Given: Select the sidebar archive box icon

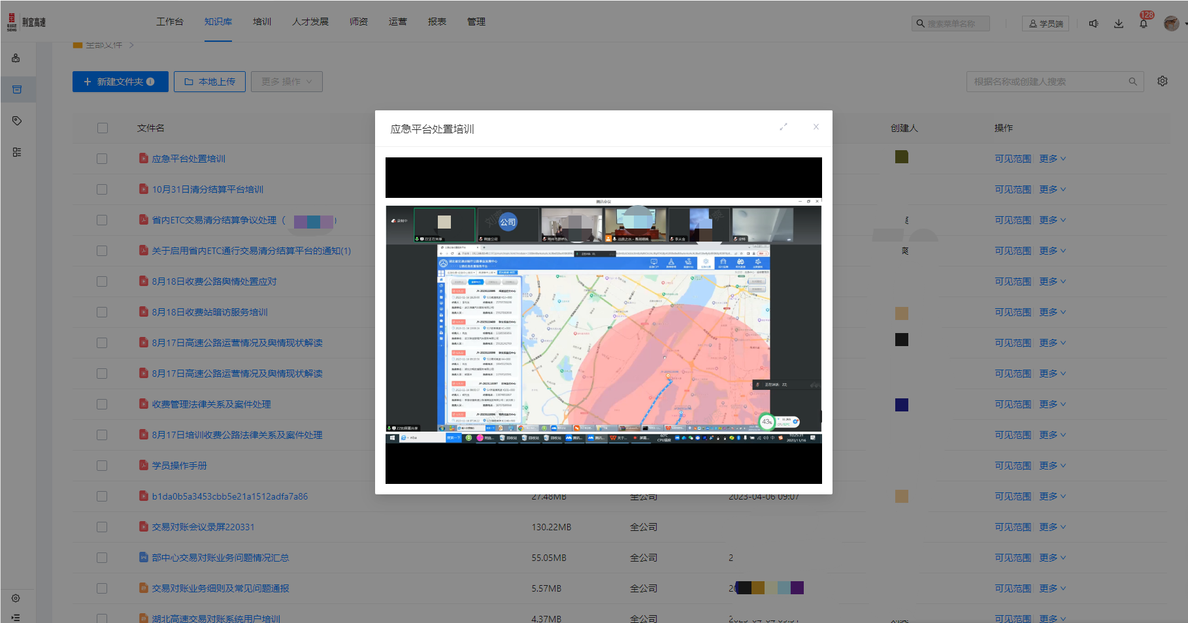Looking at the screenshot, I should [x=17, y=89].
